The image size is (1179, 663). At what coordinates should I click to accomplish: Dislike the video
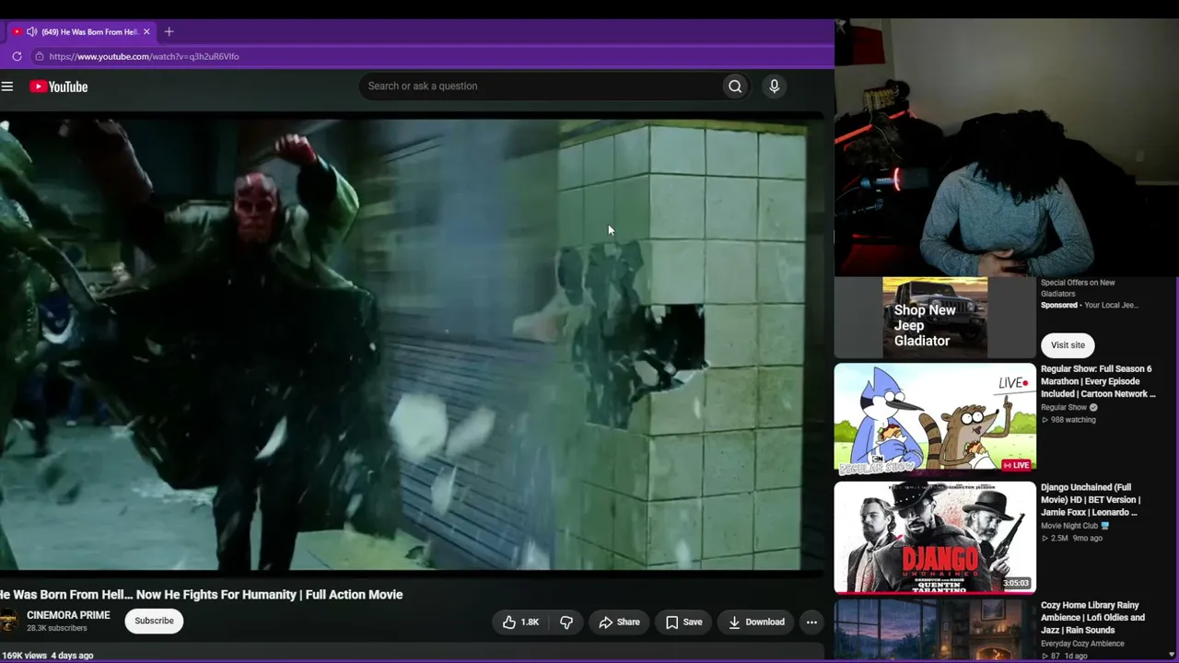566,622
